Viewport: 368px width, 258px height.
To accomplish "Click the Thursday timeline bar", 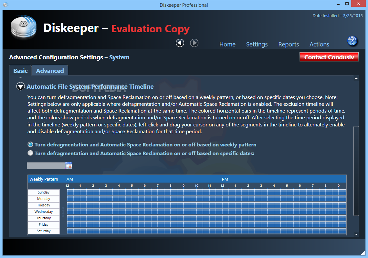I will [x=206, y=218].
